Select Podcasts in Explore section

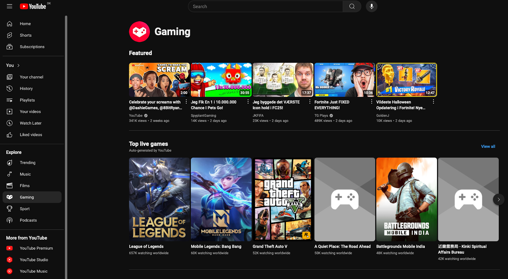coord(32,220)
